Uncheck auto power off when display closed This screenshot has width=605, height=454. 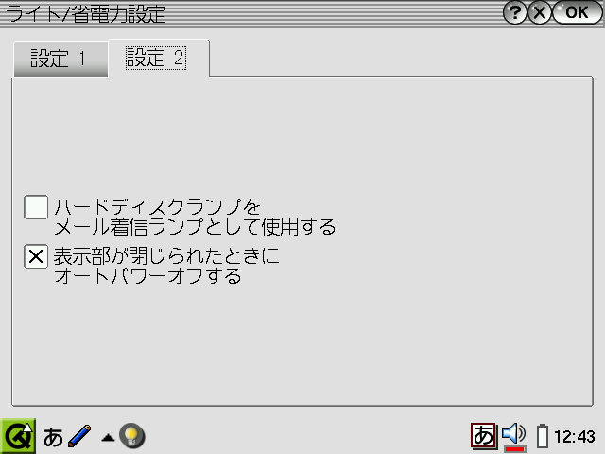click(36, 256)
